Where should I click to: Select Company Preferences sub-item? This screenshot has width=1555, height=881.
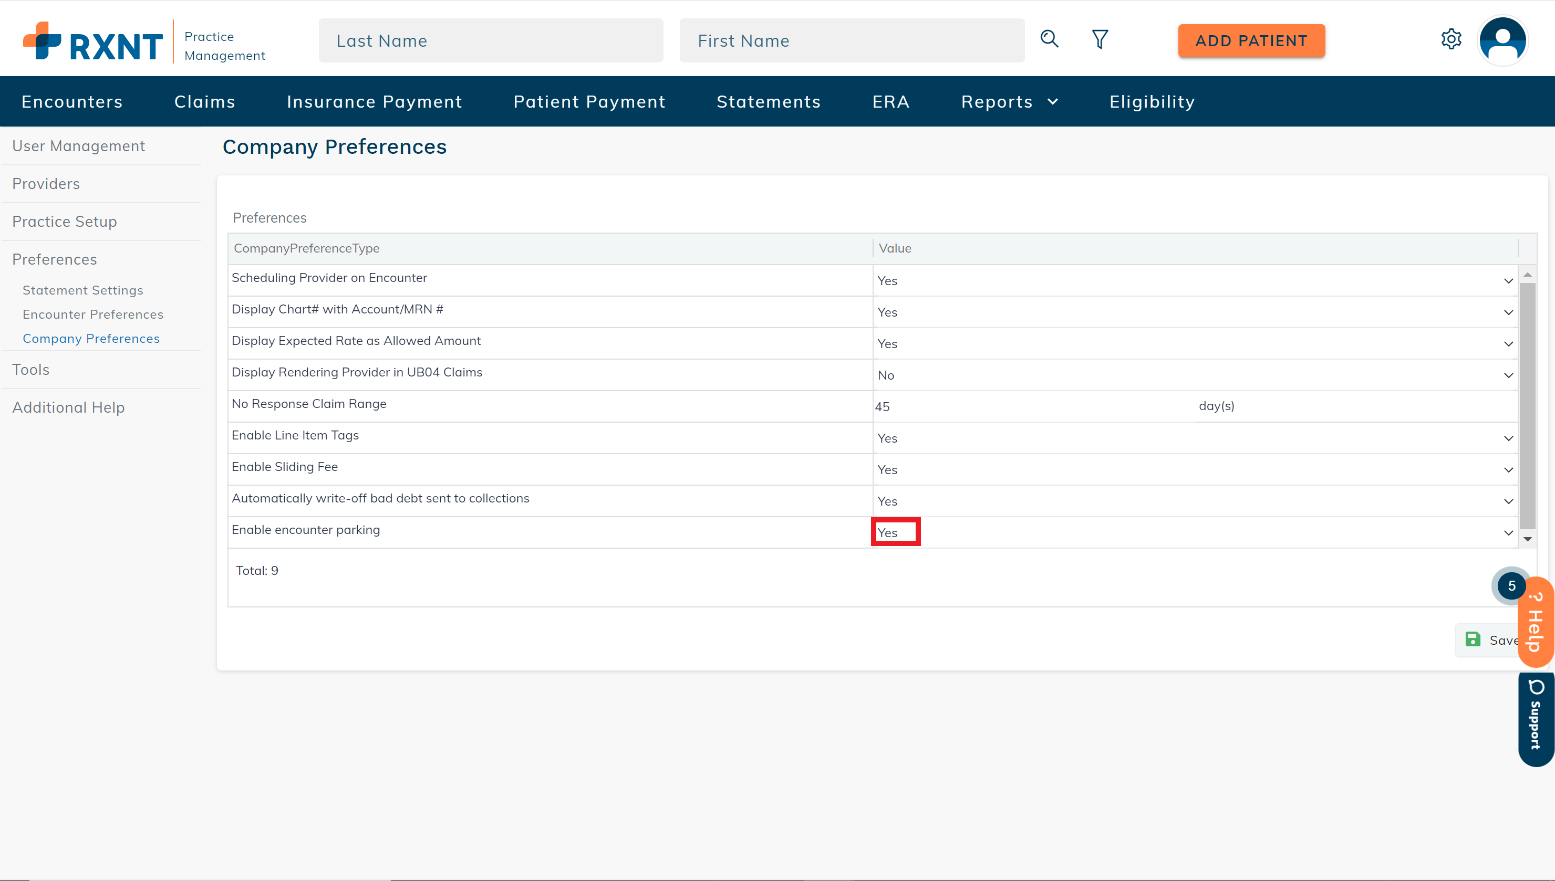tap(91, 338)
